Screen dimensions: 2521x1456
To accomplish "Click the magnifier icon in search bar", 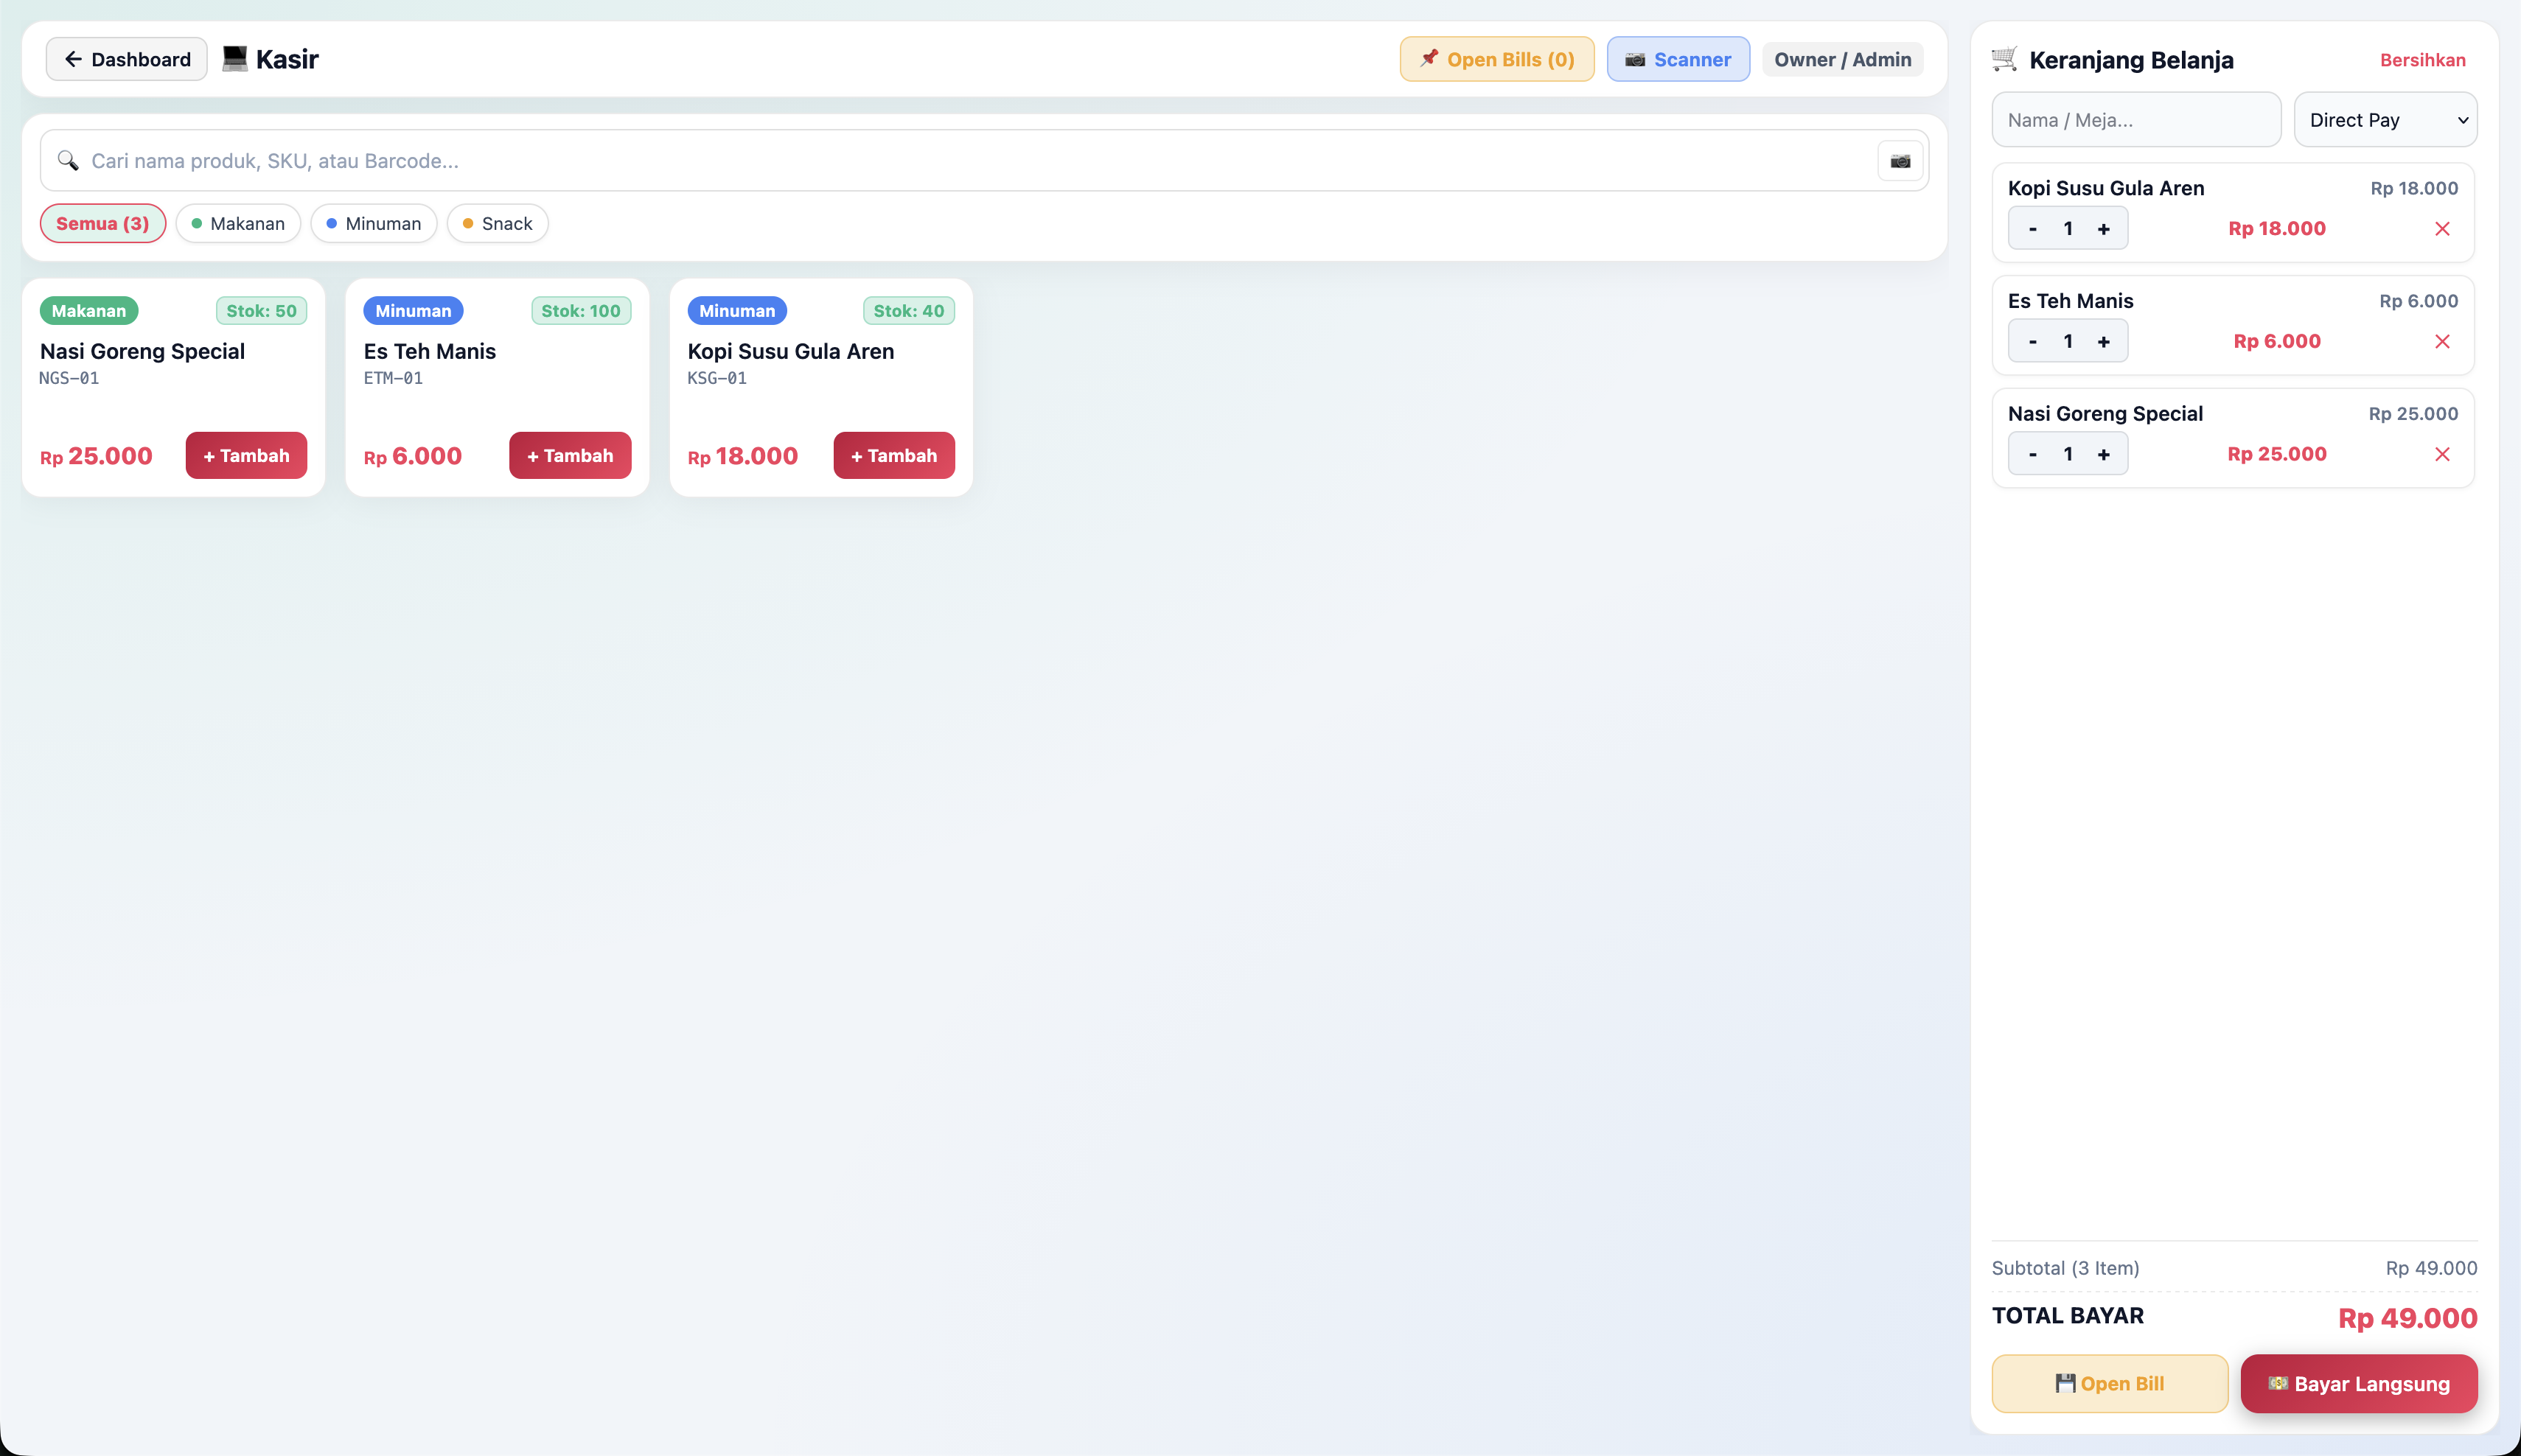I will 68,161.
